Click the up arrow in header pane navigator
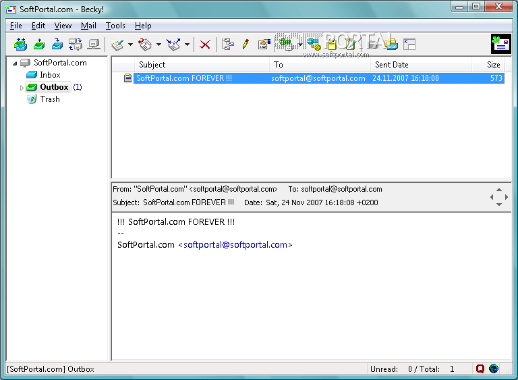This screenshot has width=518, height=380. pos(499,190)
